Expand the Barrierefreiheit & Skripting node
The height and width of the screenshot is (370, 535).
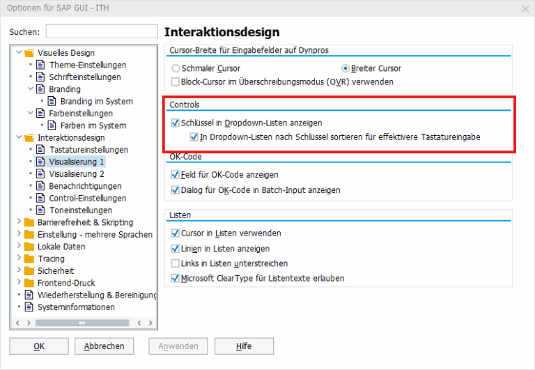(19, 222)
